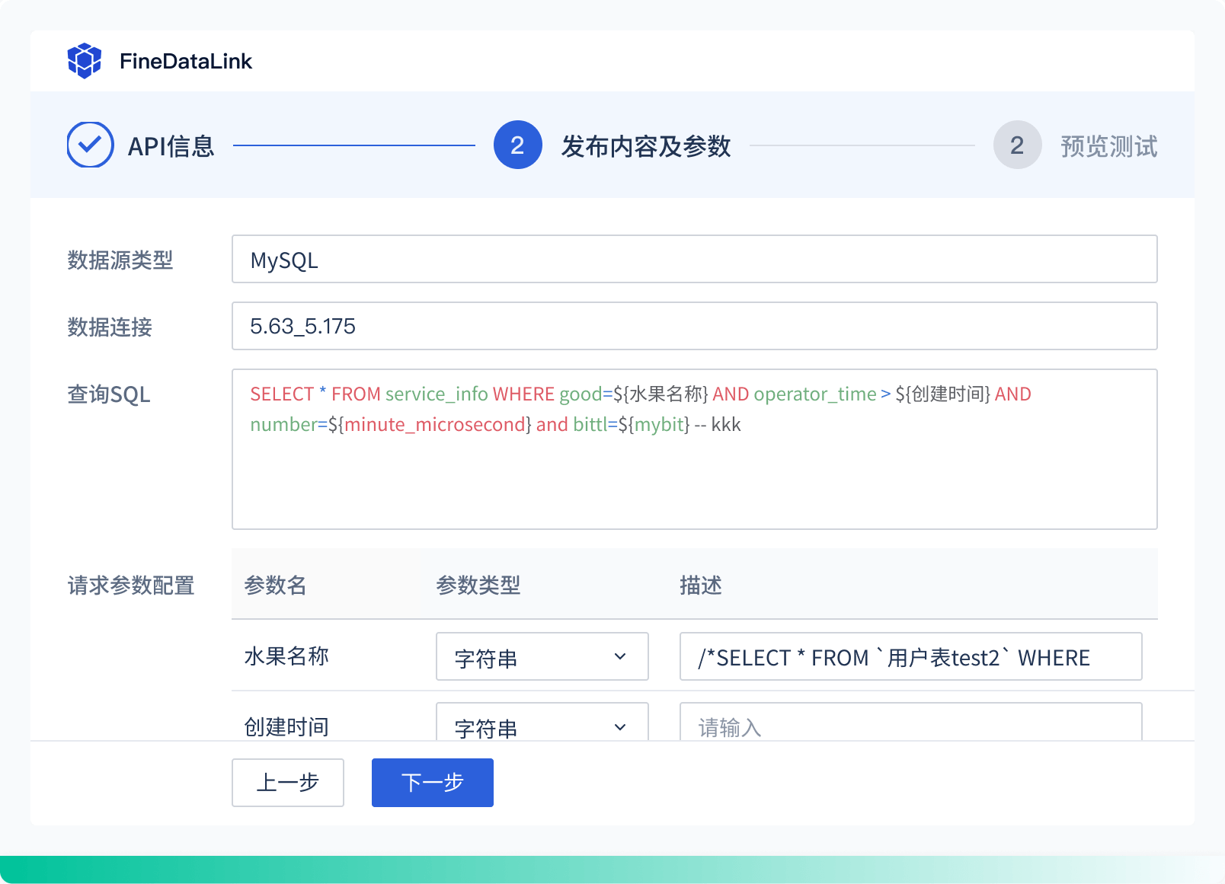Image resolution: width=1225 pixels, height=884 pixels.
Task: Click the blue step 2 circle indicator
Action: [x=517, y=145]
